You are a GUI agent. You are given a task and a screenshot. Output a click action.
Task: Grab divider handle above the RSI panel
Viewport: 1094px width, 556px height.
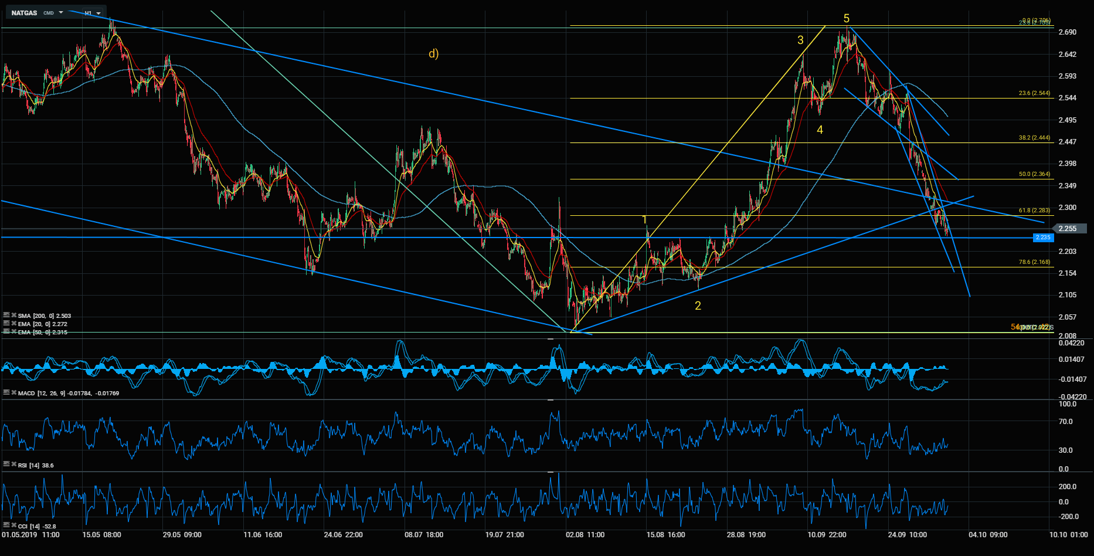[551, 400]
